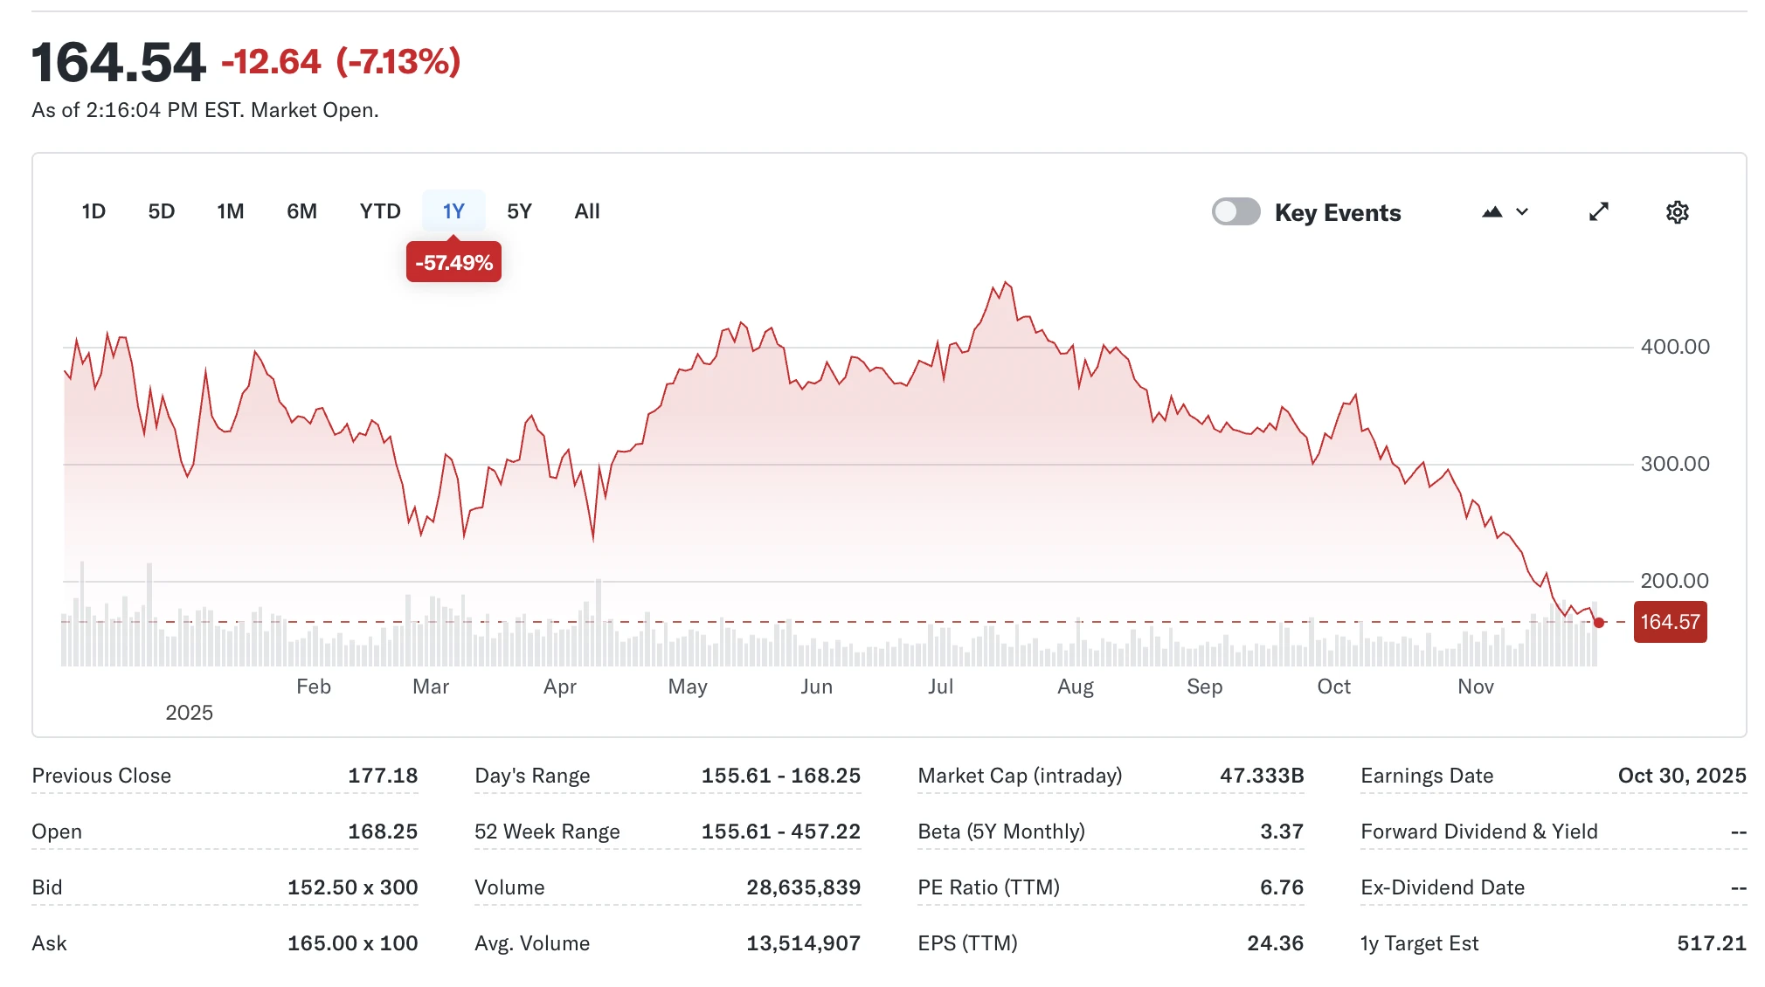The width and height of the screenshot is (1765, 987).
Task: Click the 1y Target Est label
Action: point(1419,943)
